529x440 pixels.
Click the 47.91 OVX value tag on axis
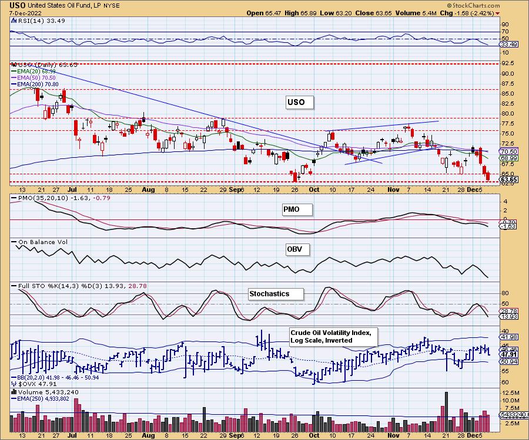[509, 354]
